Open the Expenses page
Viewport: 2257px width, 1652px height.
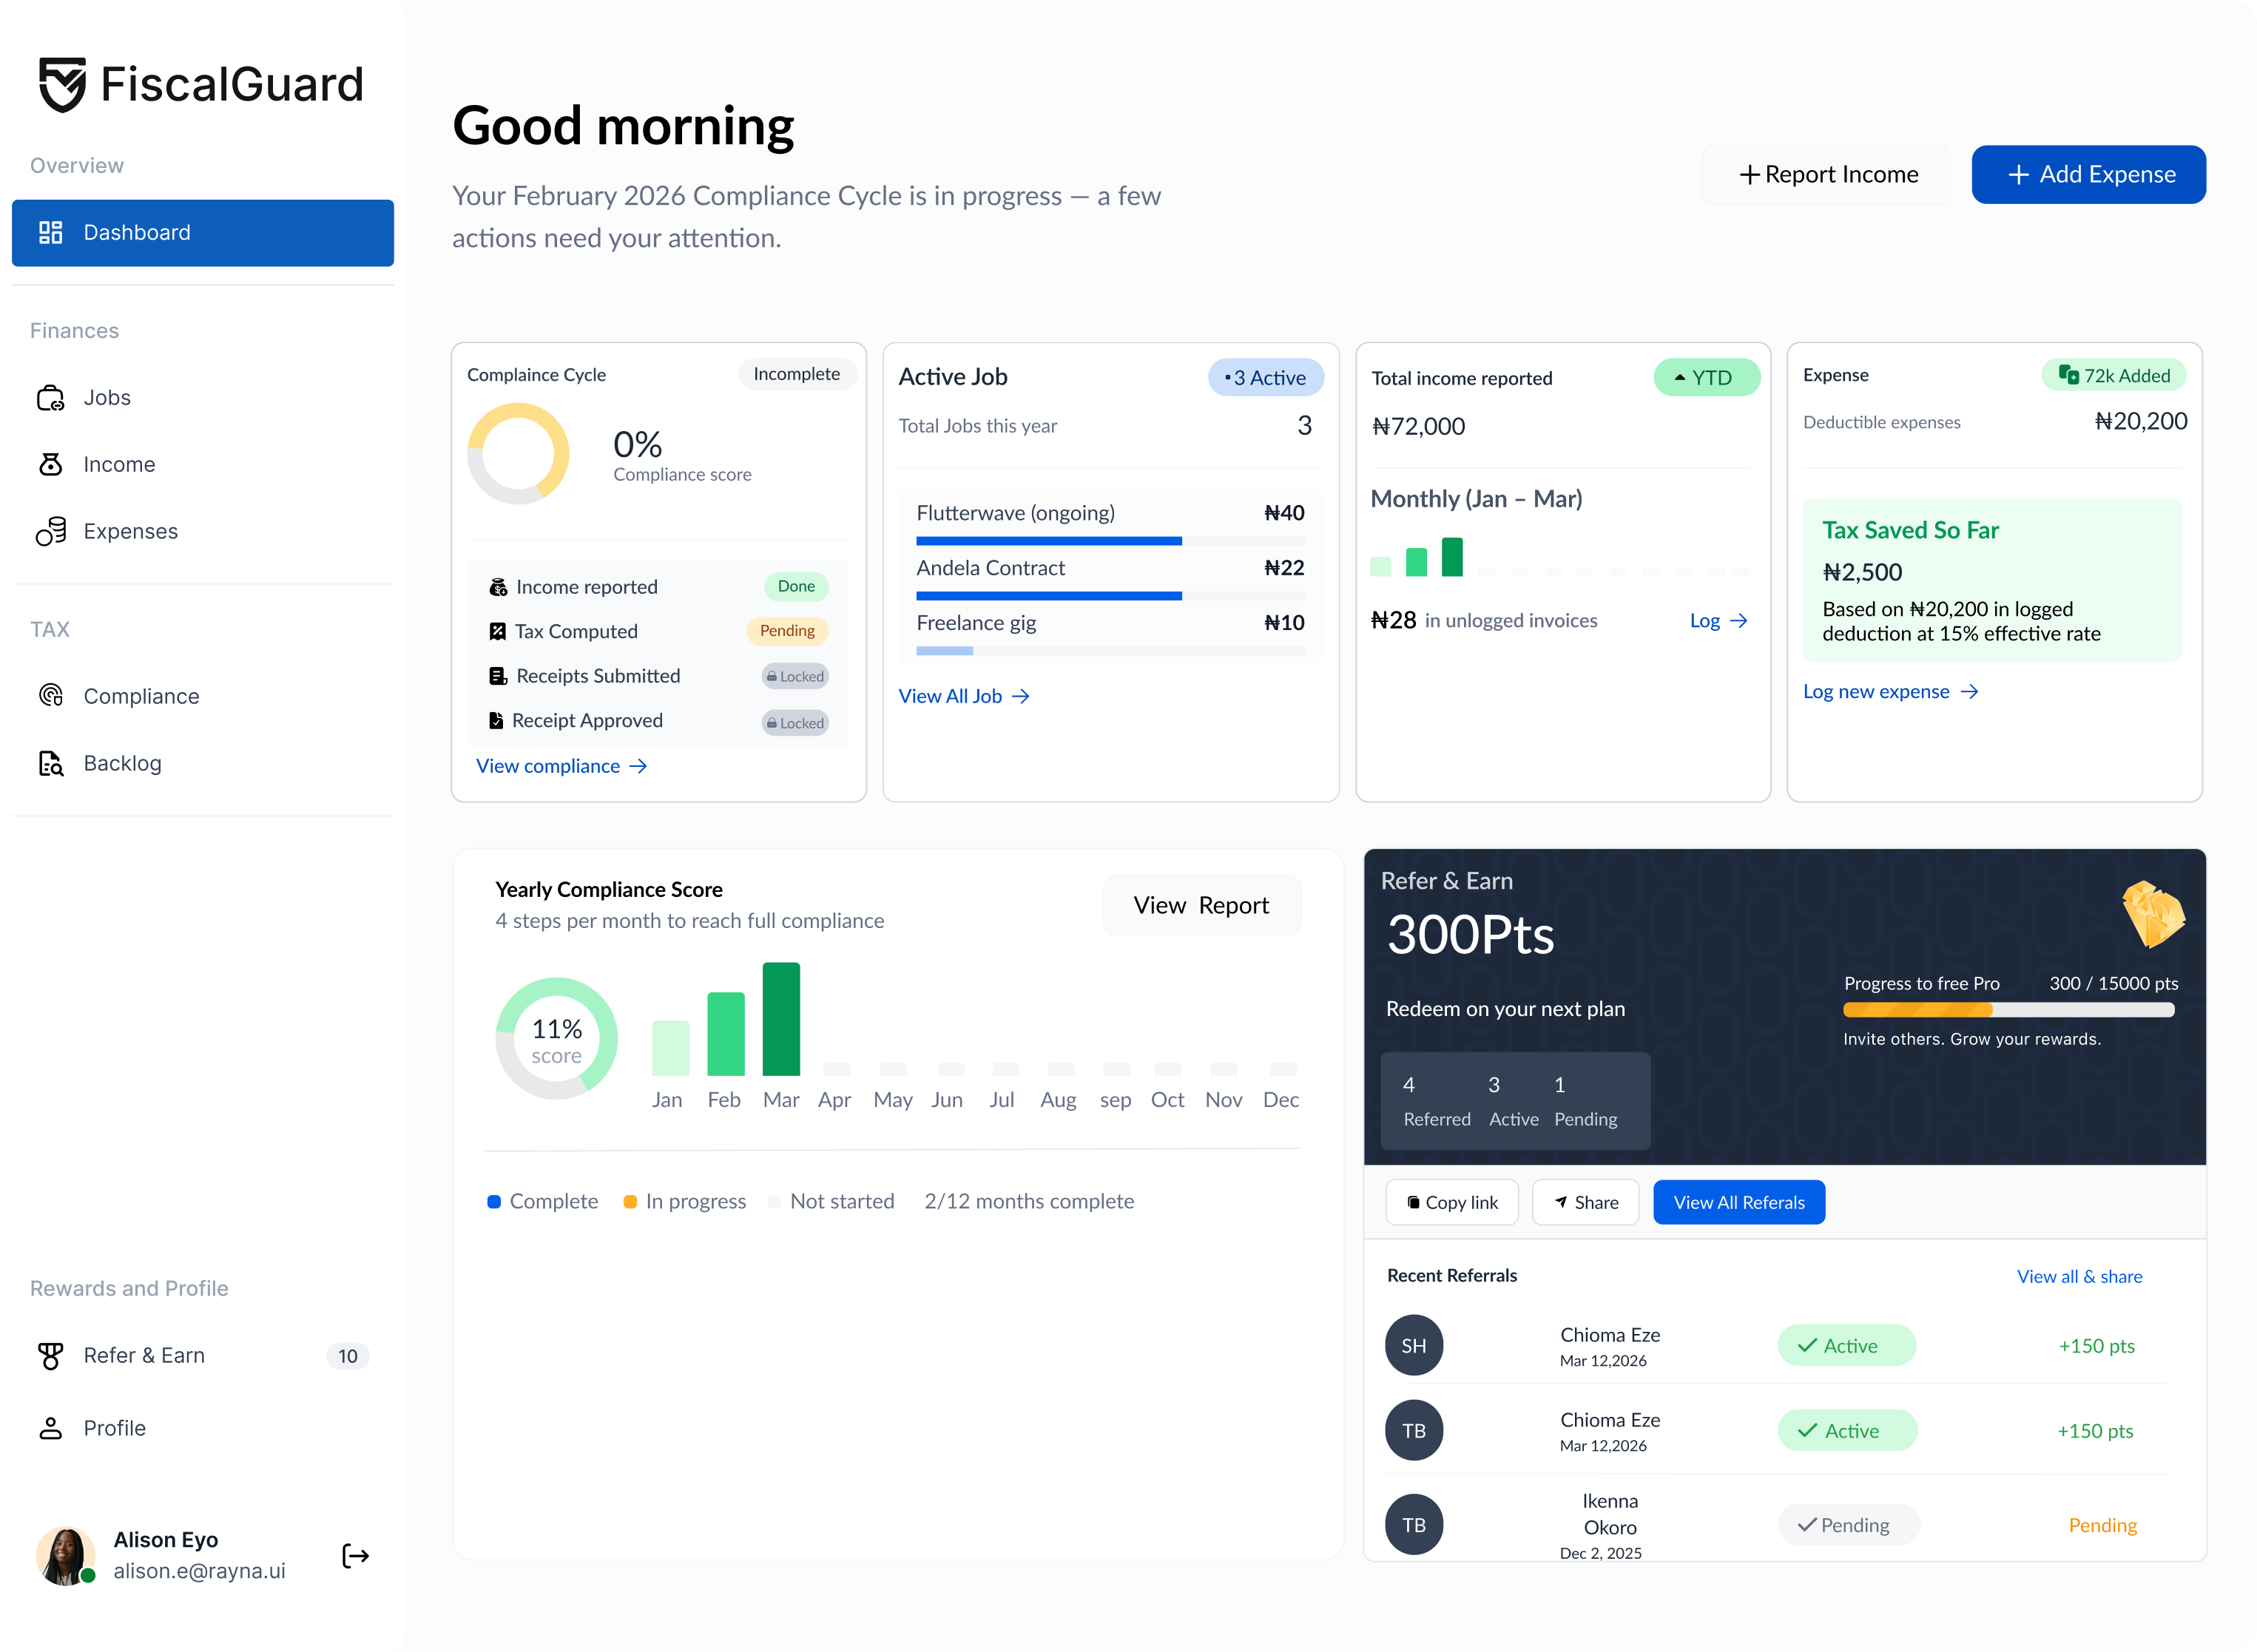click(x=203, y=531)
